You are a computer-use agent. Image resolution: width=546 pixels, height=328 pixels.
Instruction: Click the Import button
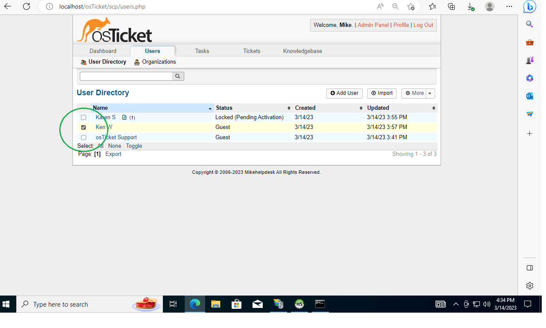382,93
